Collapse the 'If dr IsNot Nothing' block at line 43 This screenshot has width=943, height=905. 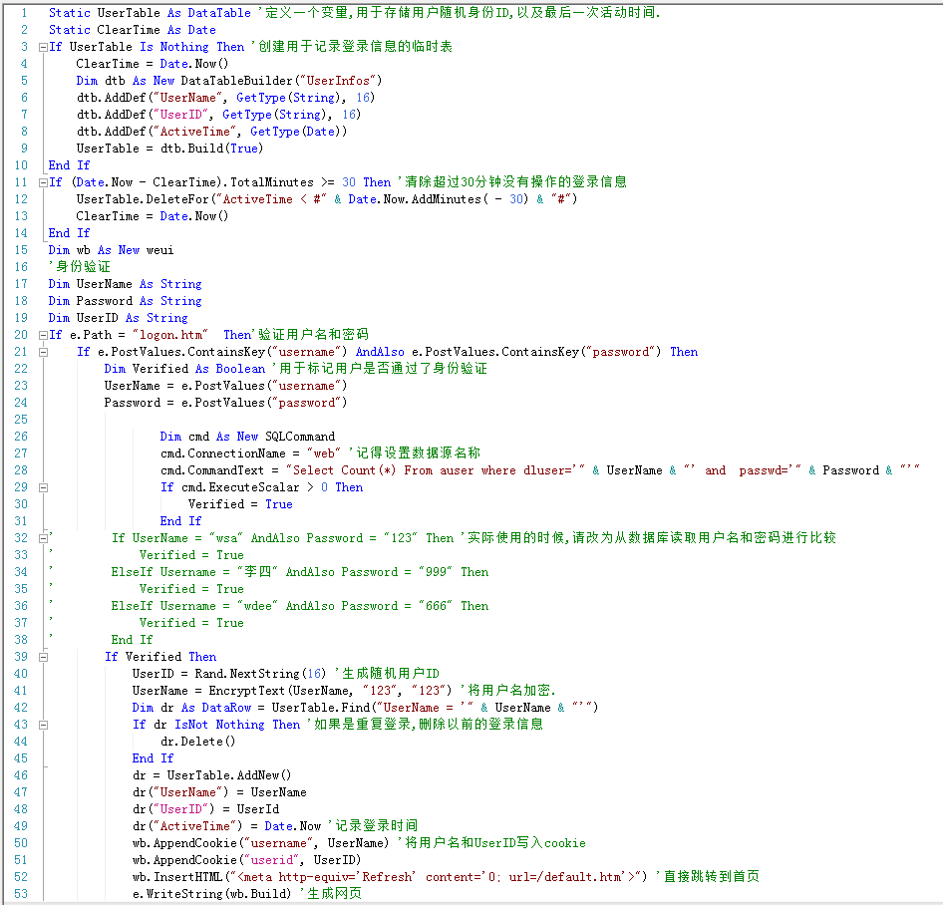(43, 726)
